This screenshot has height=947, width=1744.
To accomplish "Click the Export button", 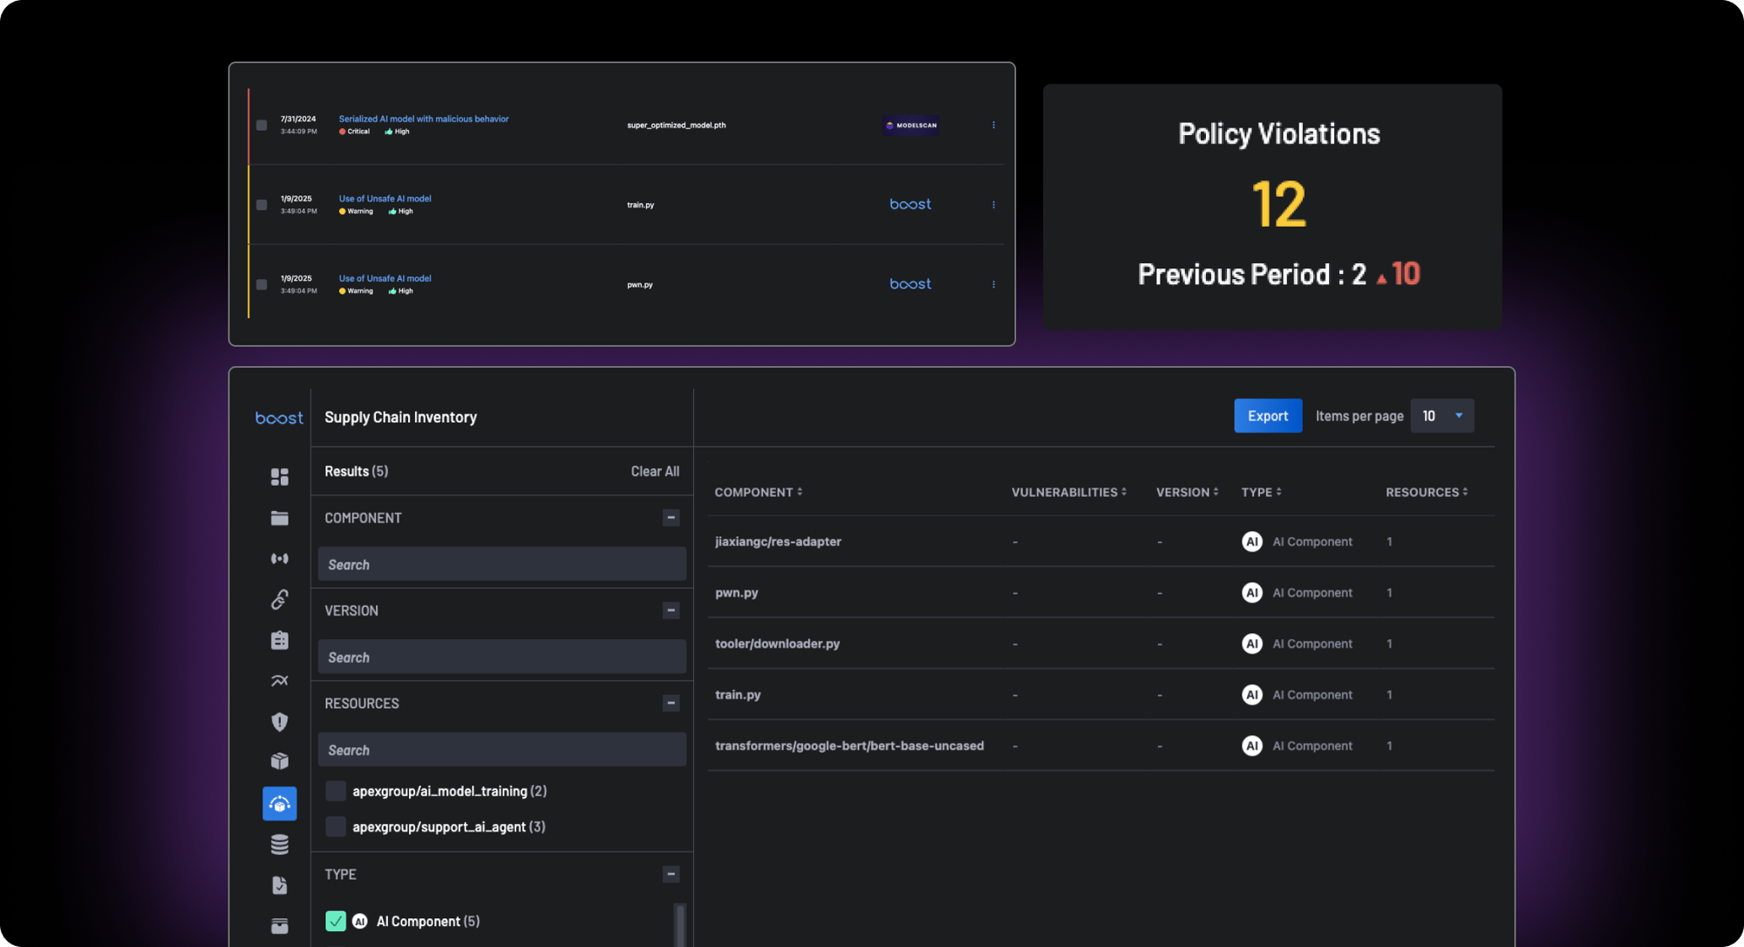I will pyautogui.click(x=1267, y=416).
